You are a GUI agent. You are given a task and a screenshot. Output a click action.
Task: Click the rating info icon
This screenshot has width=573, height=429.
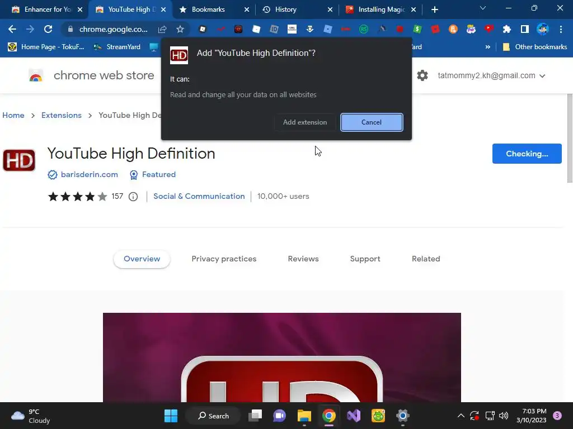[x=133, y=197]
